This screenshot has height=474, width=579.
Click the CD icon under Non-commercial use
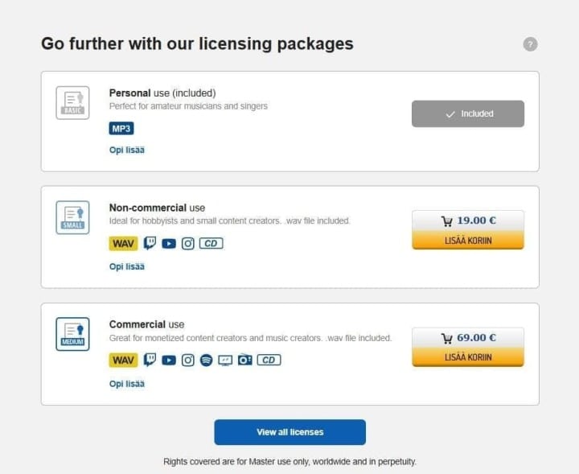click(211, 243)
